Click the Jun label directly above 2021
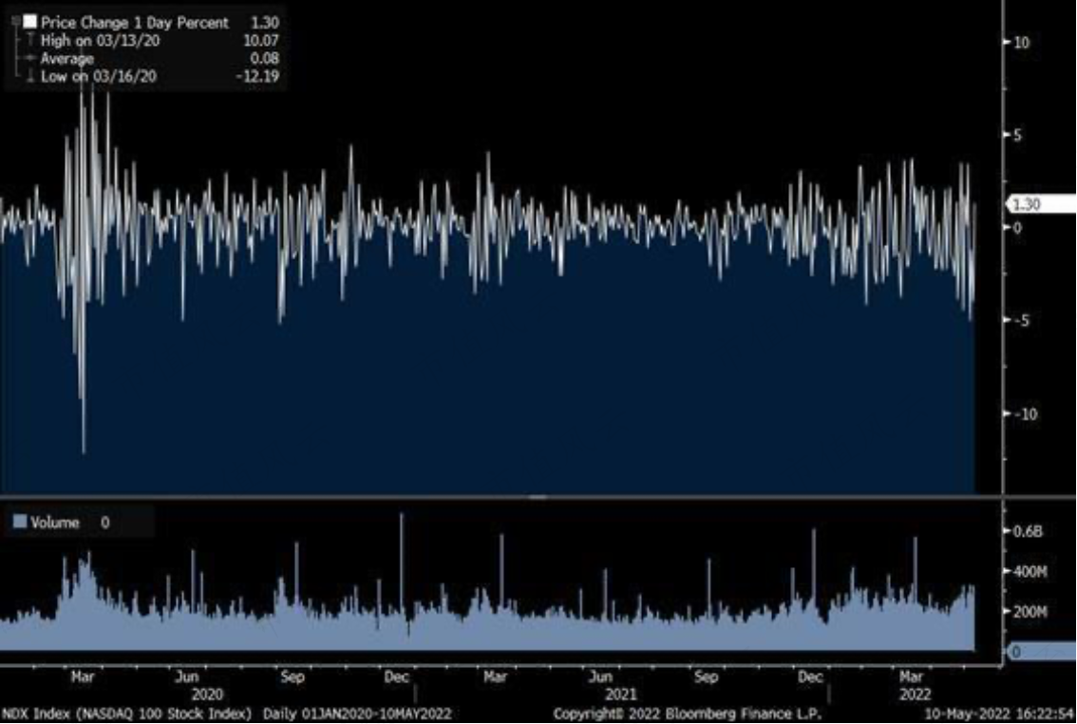1077x724 pixels. click(601, 677)
